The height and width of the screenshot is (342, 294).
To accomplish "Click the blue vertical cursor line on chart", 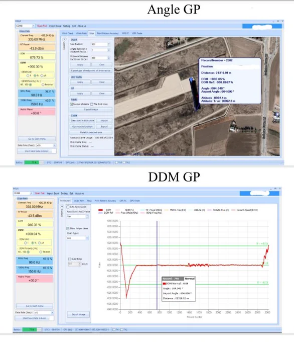I will [x=157, y=265].
